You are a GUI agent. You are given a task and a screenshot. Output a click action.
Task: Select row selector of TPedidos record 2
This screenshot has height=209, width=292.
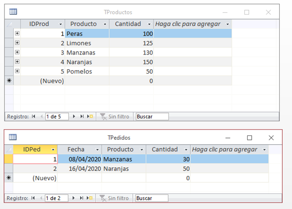point(9,169)
